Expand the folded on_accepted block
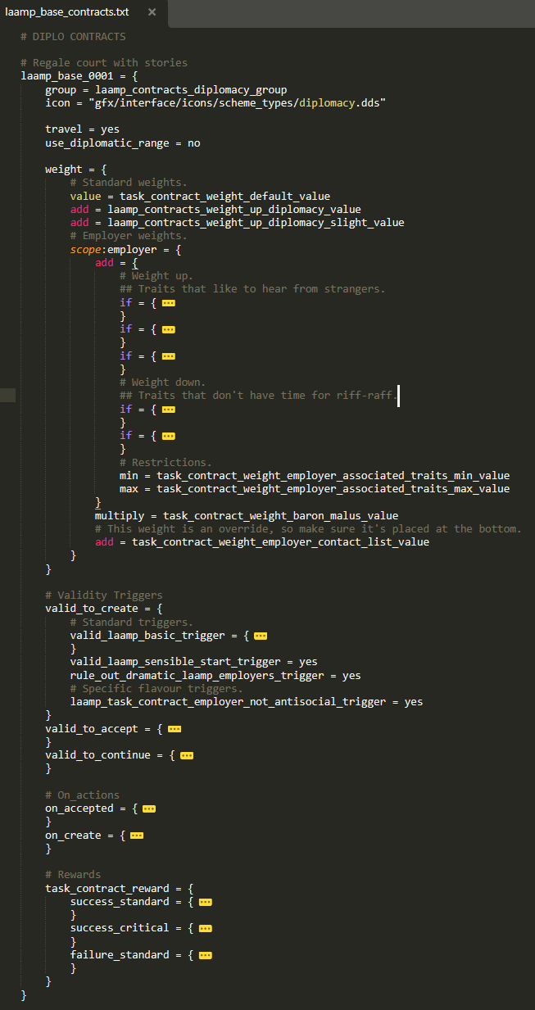The width and height of the screenshot is (535, 1010). (149, 808)
